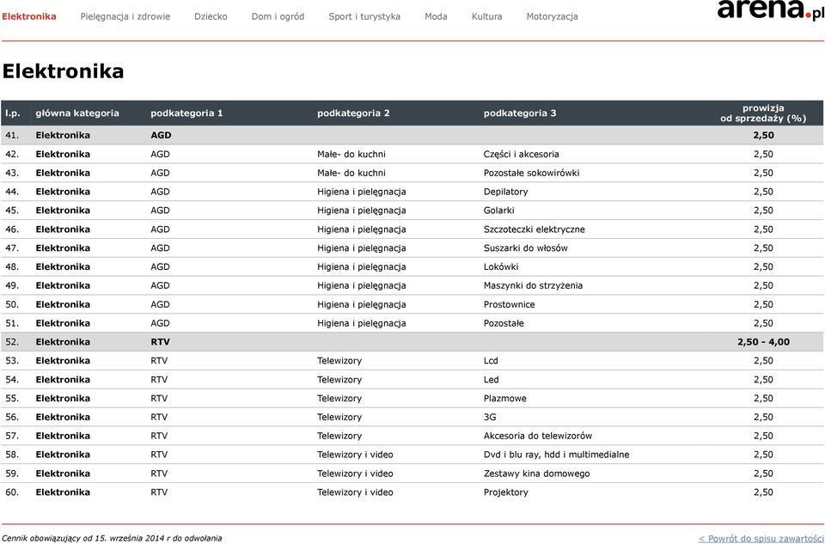Select the Golarki cell
The image size is (825, 544).
point(498,211)
